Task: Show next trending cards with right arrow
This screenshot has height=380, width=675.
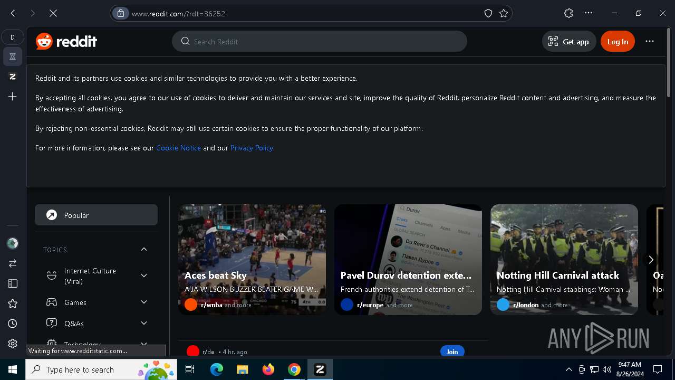Action: click(x=651, y=260)
